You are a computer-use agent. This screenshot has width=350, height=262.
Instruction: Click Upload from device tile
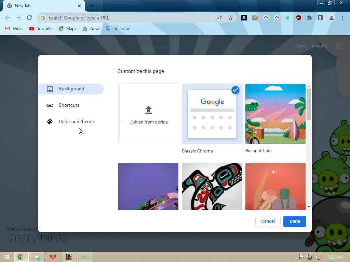click(x=148, y=114)
